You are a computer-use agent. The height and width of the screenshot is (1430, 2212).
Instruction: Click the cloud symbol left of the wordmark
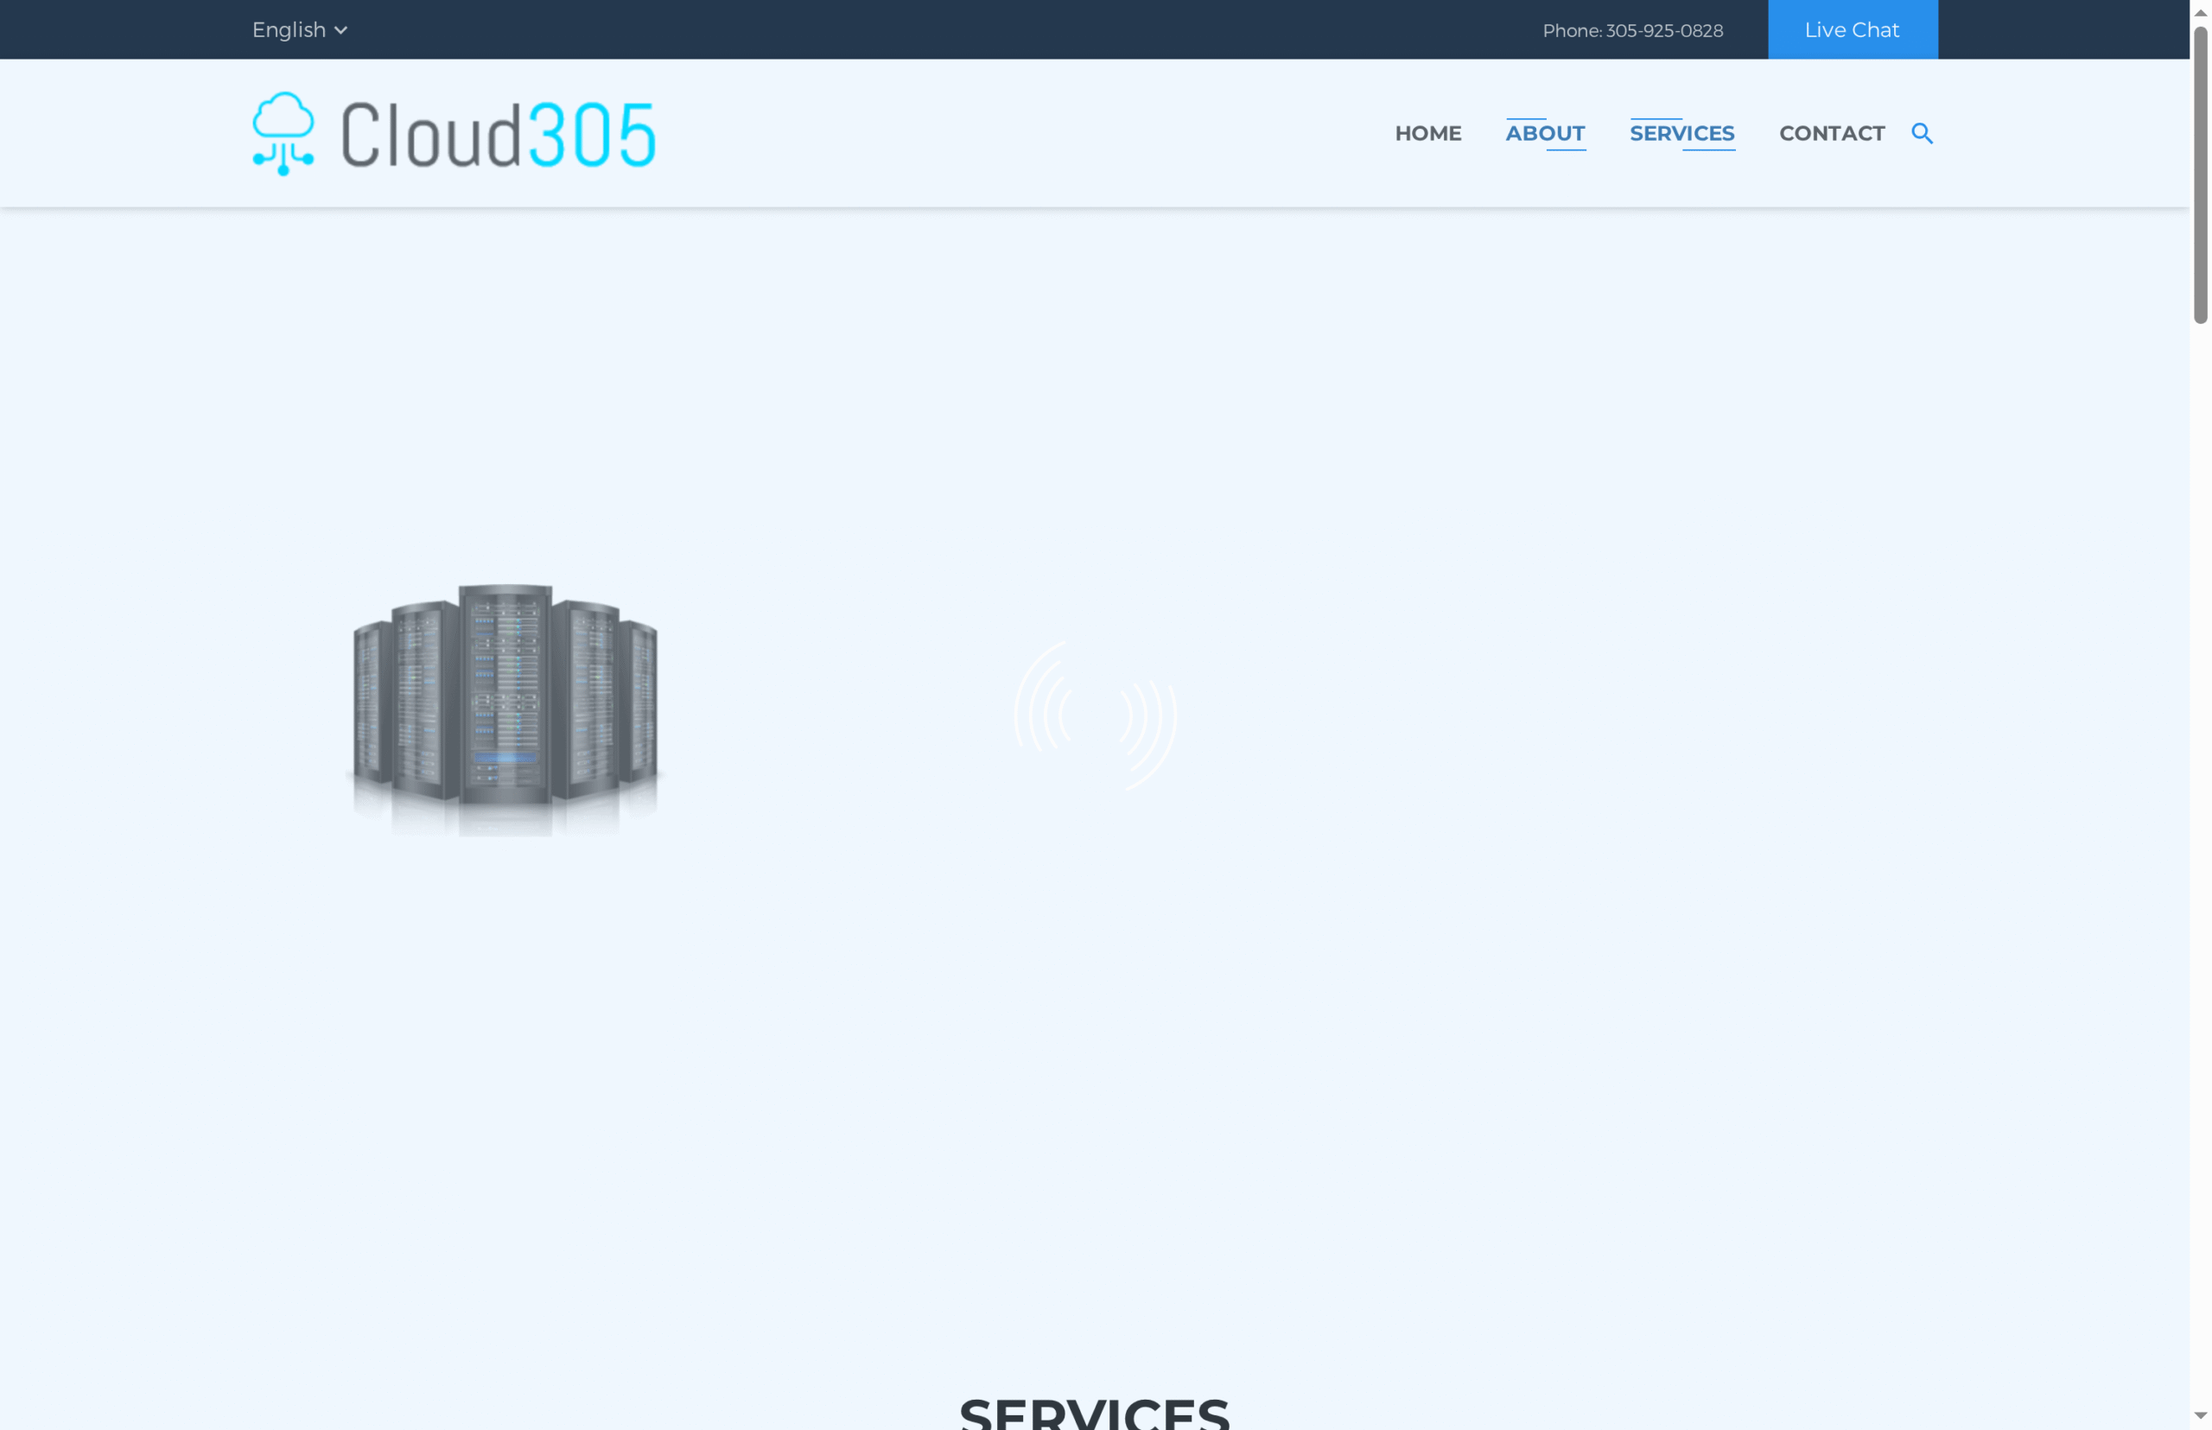tap(282, 131)
